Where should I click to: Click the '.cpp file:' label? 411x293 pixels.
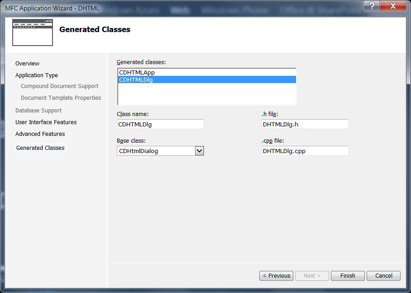click(272, 140)
